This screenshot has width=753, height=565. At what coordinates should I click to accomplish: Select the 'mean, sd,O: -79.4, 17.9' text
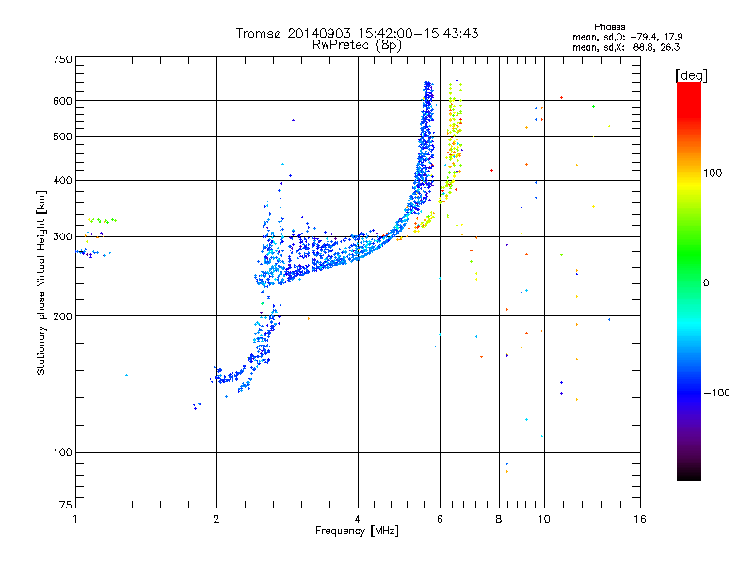[x=627, y=37]
